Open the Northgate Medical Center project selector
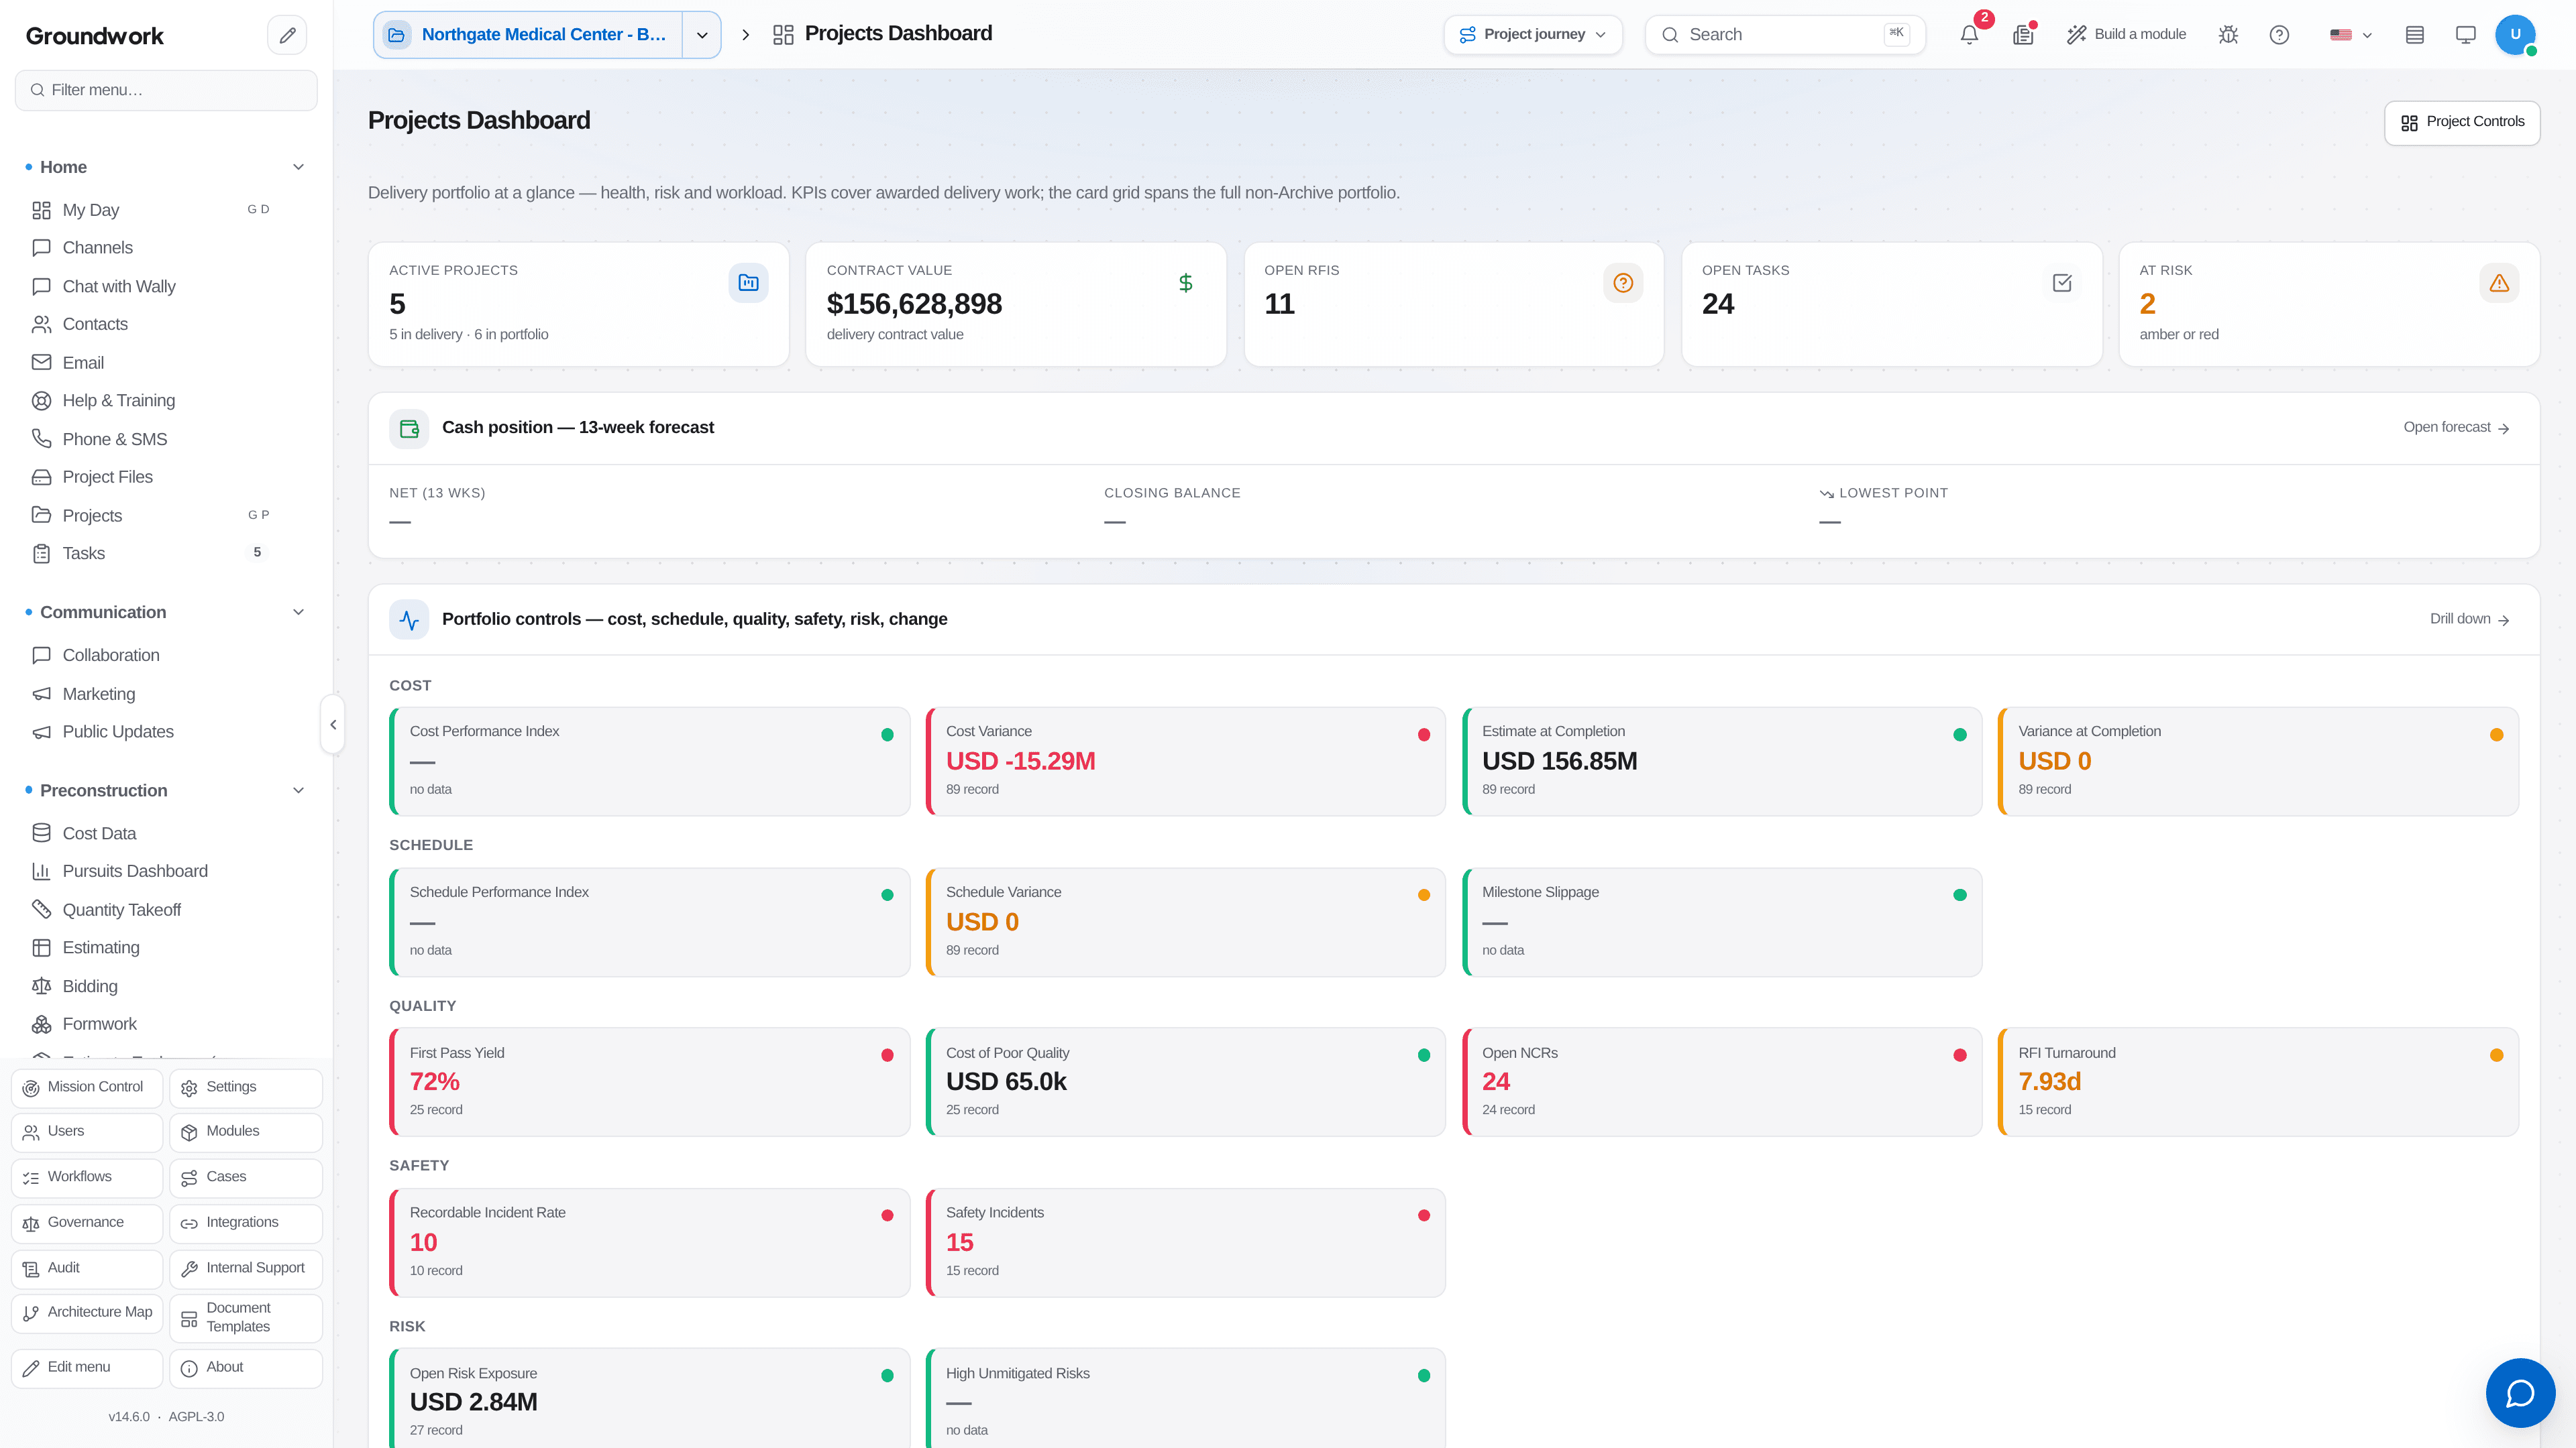Image resolution: width=2576 pixels, height=1448 pixels. coord(528,35)
